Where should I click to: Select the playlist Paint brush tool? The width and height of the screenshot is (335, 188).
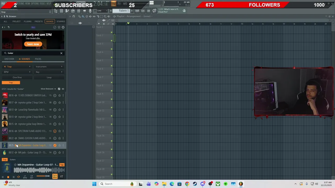pos(83,16)
